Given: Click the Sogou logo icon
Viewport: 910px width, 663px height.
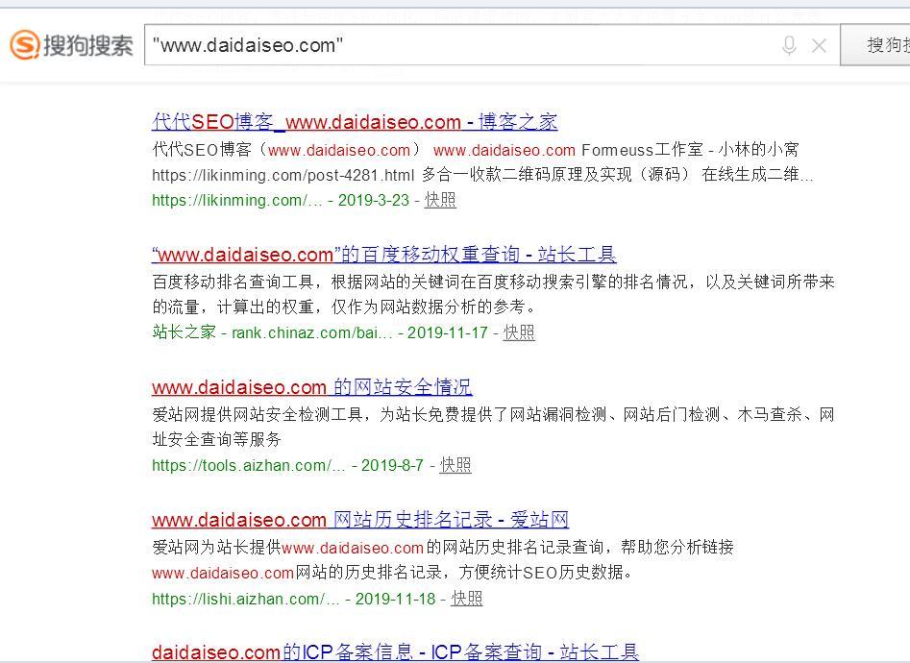Looking at the screenshot, I should coord(26,45).
